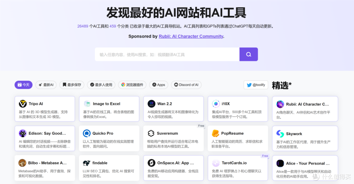Switch to the 最新AI tab
This screenshot has width=354, height=184.
tap(46, 85)
